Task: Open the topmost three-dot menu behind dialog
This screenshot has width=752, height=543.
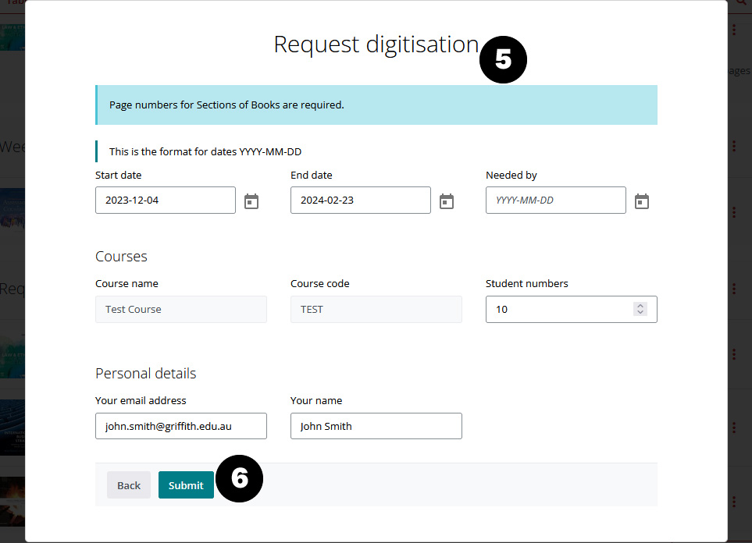Action: point(734,30)
